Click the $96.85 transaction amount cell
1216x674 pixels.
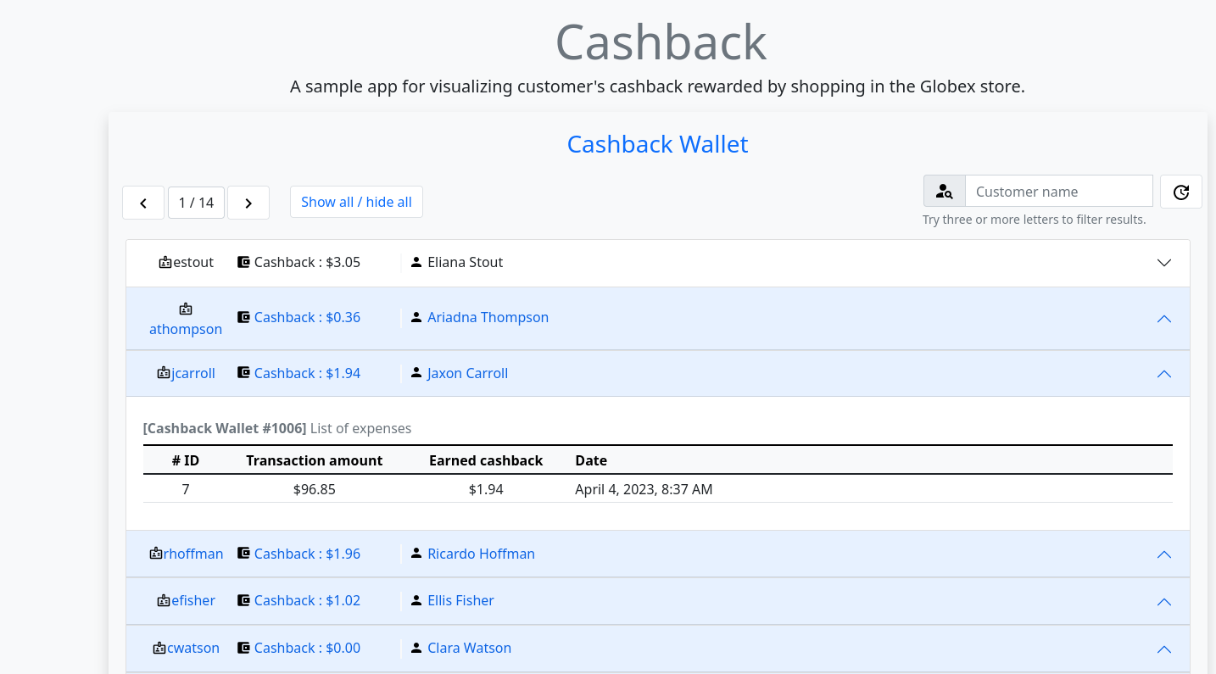(314, 489)
